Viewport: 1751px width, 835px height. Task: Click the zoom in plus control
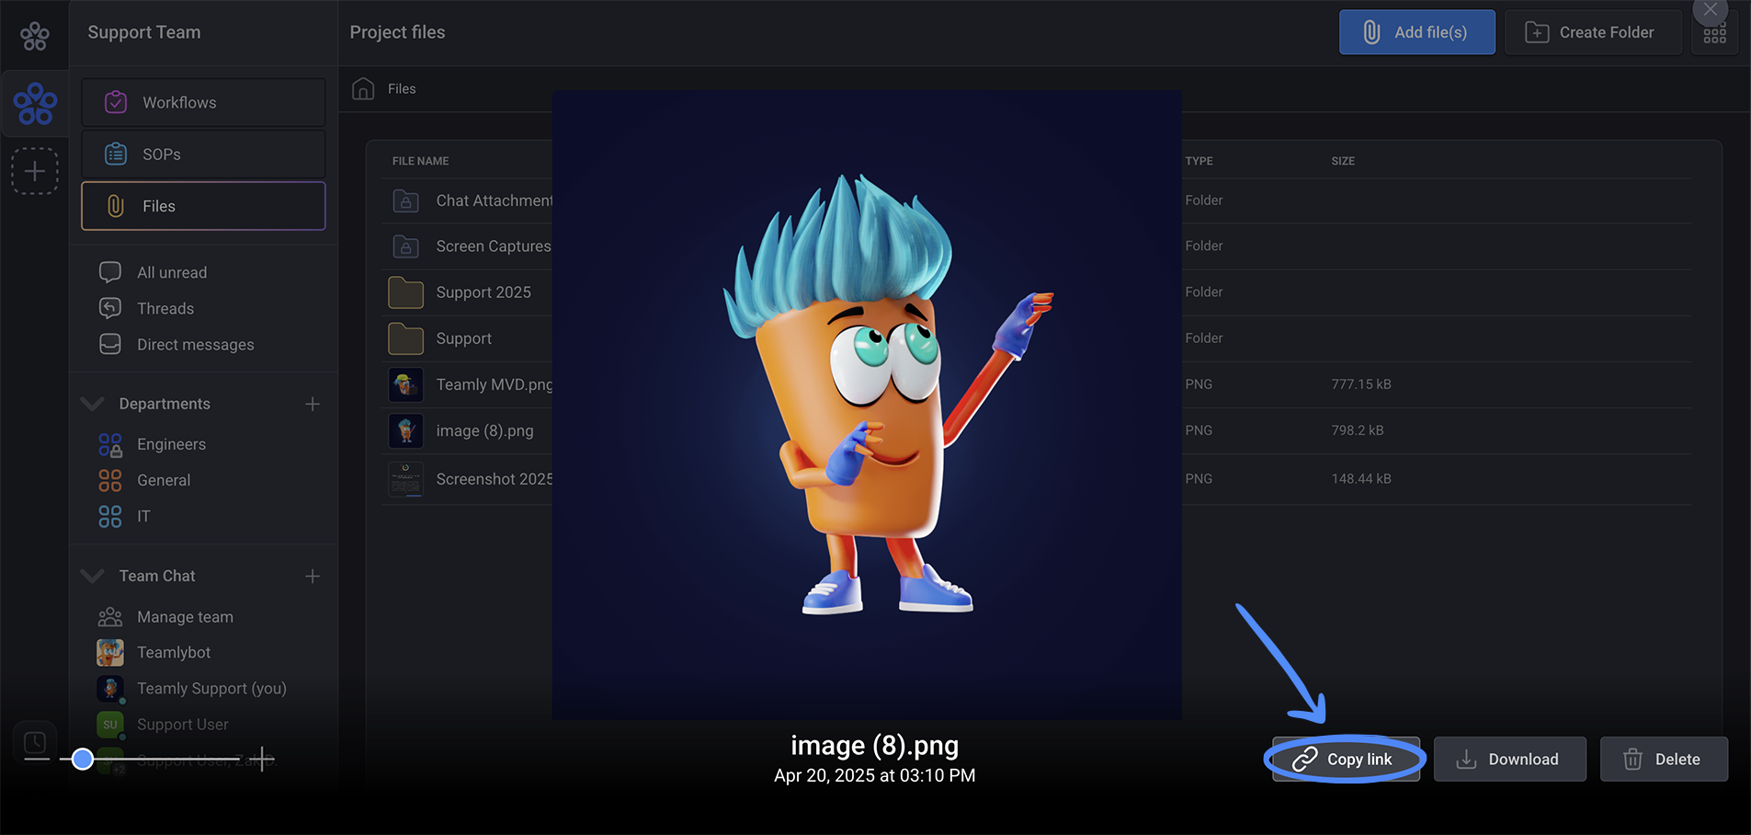coord(262,759)
